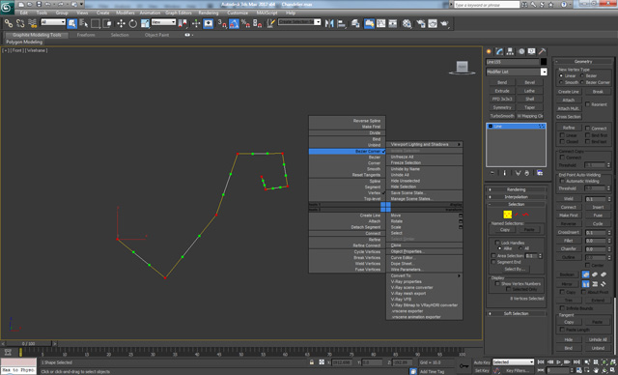Image resolution: width=618 pixels, height=375 pixels.
Task: Open the Create command panel tab
Action: coord(490,51)
